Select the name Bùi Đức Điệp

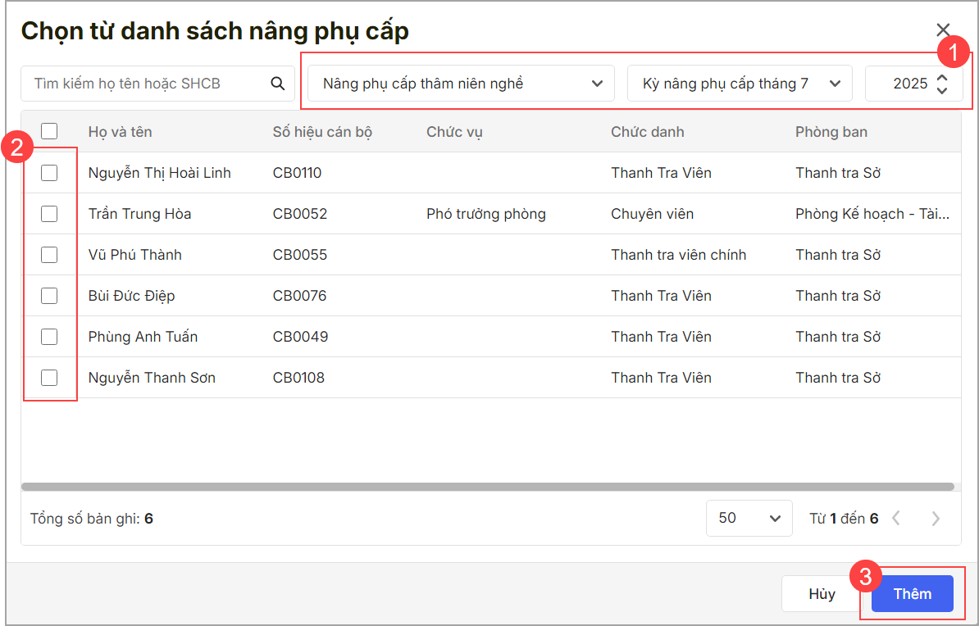[x=131, y=296]
